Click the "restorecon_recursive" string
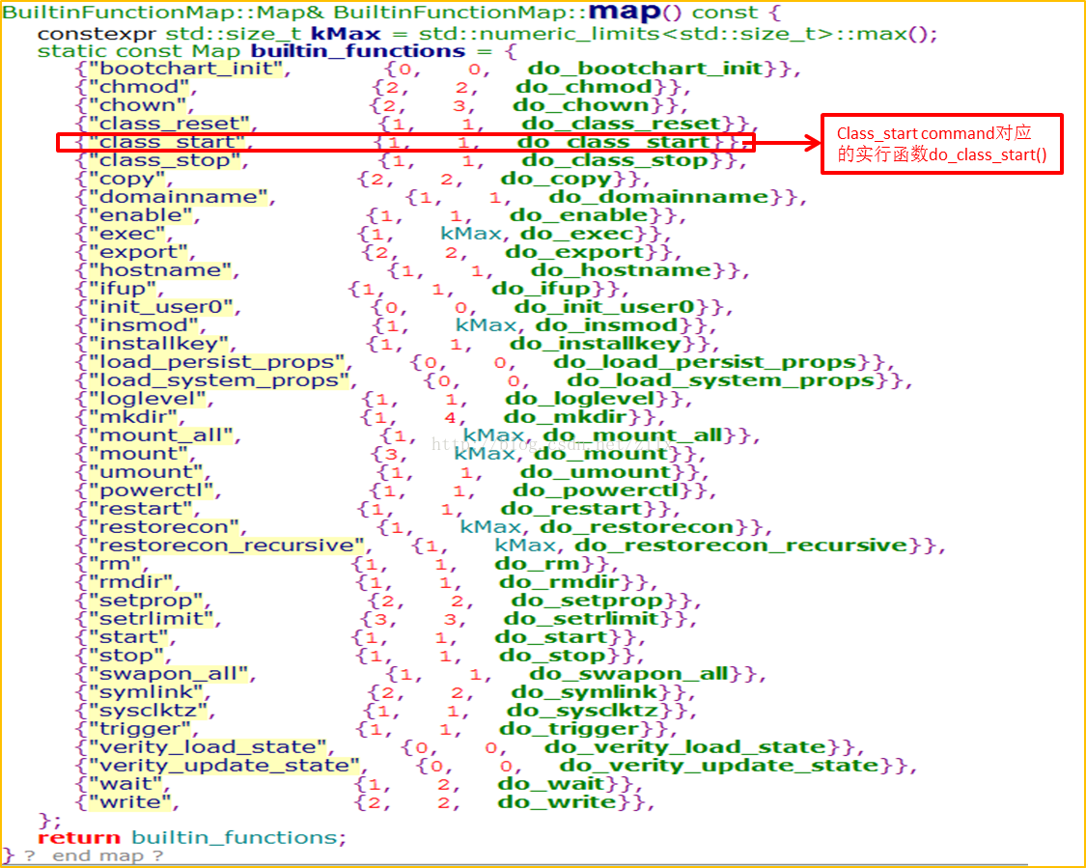The height and width of the screenshot is (868, 1086). coord(226,546)
